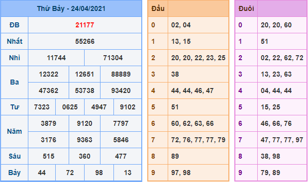308x182 pixels.
Task: Click Đuôi values '02, 22, 62, 72'
Action: pyautogui.click(x=282, y=58)
